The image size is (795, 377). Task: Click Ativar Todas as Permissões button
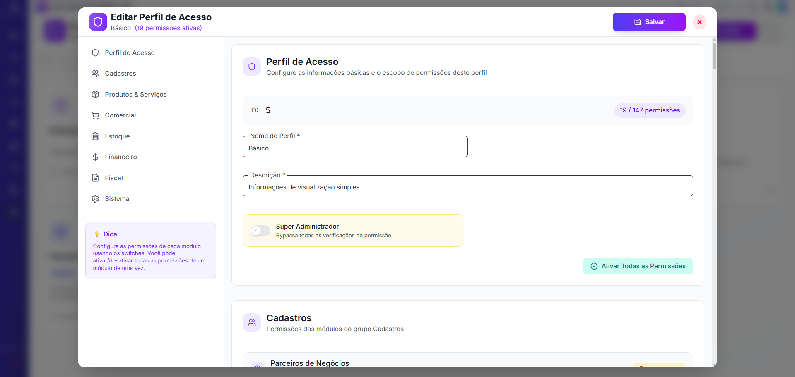tap(638, 266)
